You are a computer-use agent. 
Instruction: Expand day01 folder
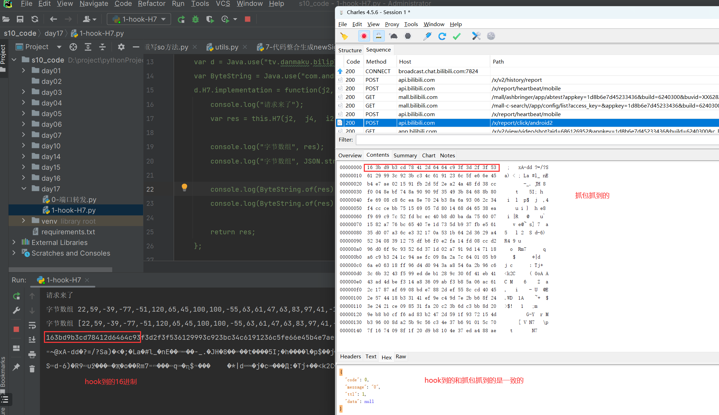pos(23,70)
